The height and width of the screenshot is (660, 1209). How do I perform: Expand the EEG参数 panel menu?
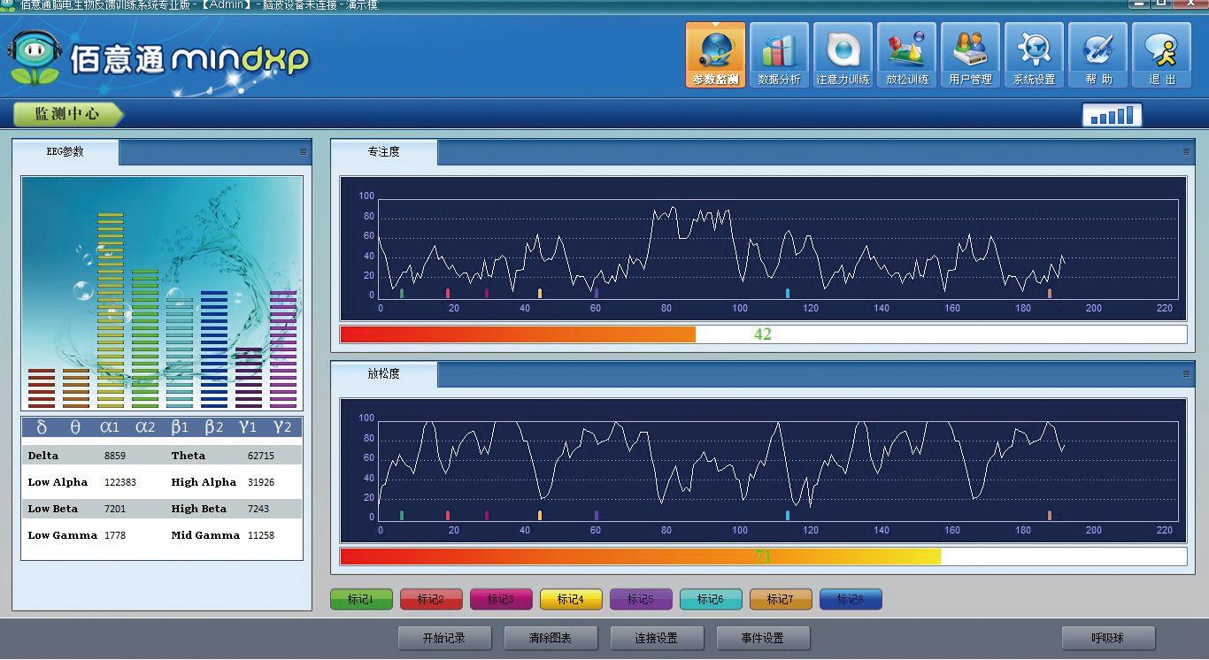point(303,152)
